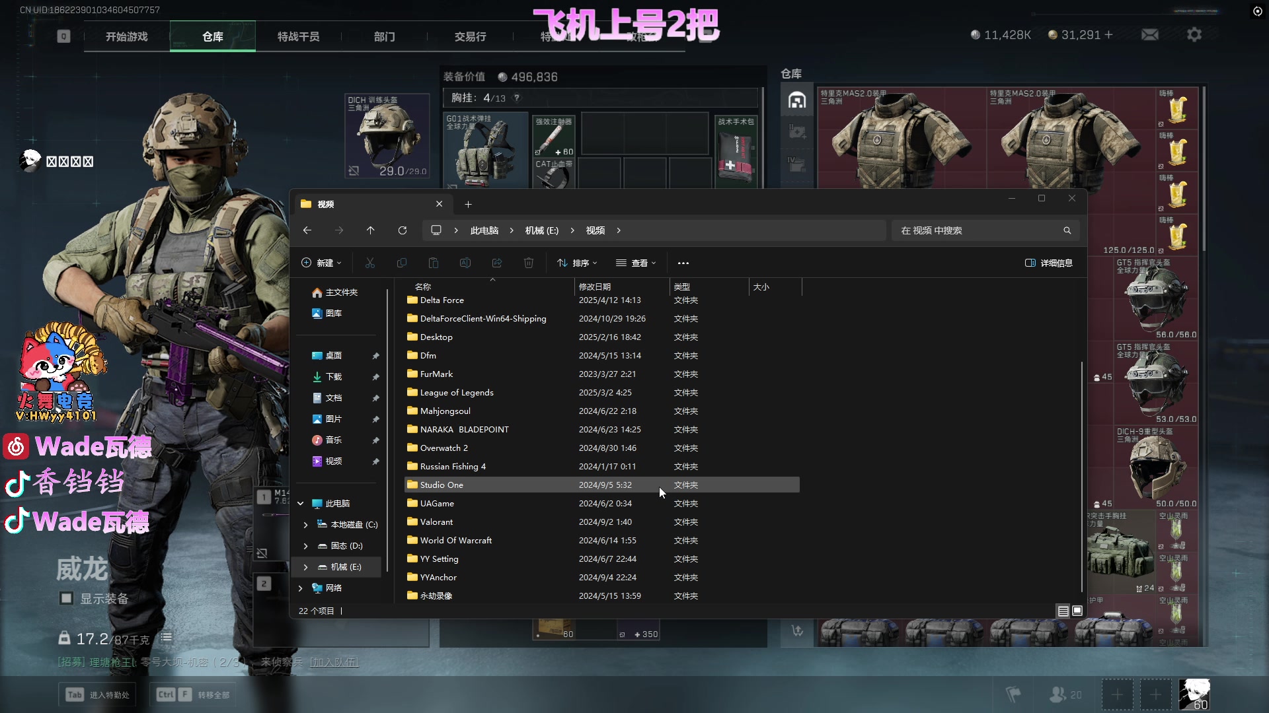The image size is (1269, 713).
Task: Switch to the 特战干员 tab
Action: (298, 36)
